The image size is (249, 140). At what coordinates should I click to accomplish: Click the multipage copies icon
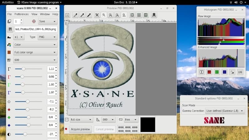pos(9,21)
